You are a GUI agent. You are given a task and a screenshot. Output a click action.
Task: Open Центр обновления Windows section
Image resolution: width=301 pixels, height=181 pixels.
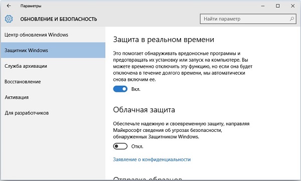point(53,35)
